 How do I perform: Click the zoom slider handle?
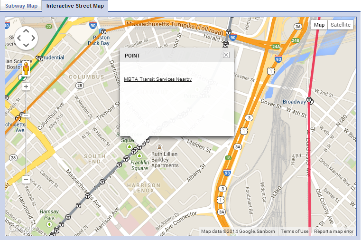coord(26,116)
